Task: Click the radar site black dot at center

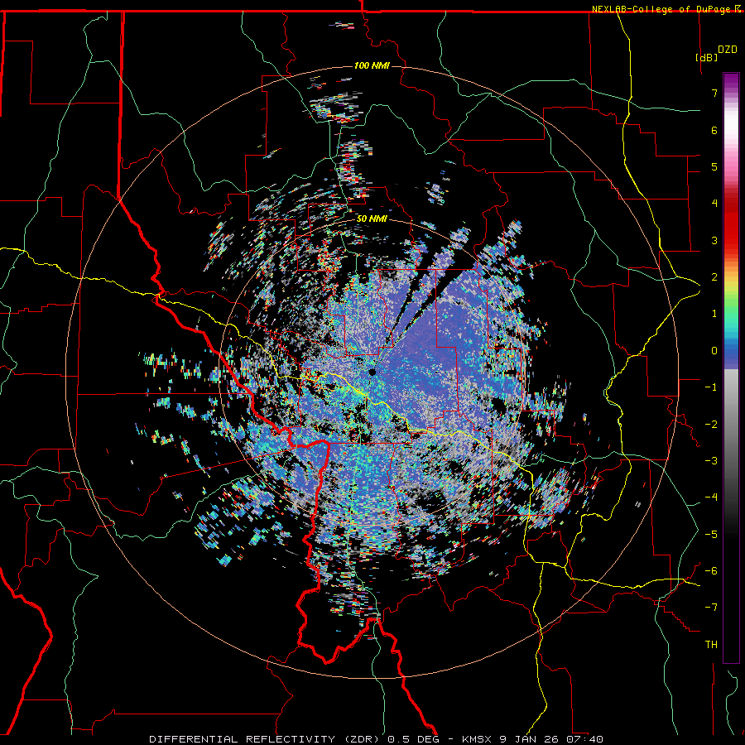Action: (x=372, y=372)
